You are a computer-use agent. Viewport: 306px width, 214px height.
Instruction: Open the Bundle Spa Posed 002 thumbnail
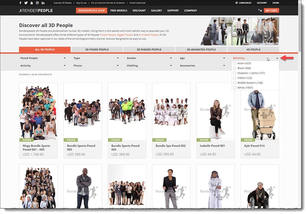(171, 112)
